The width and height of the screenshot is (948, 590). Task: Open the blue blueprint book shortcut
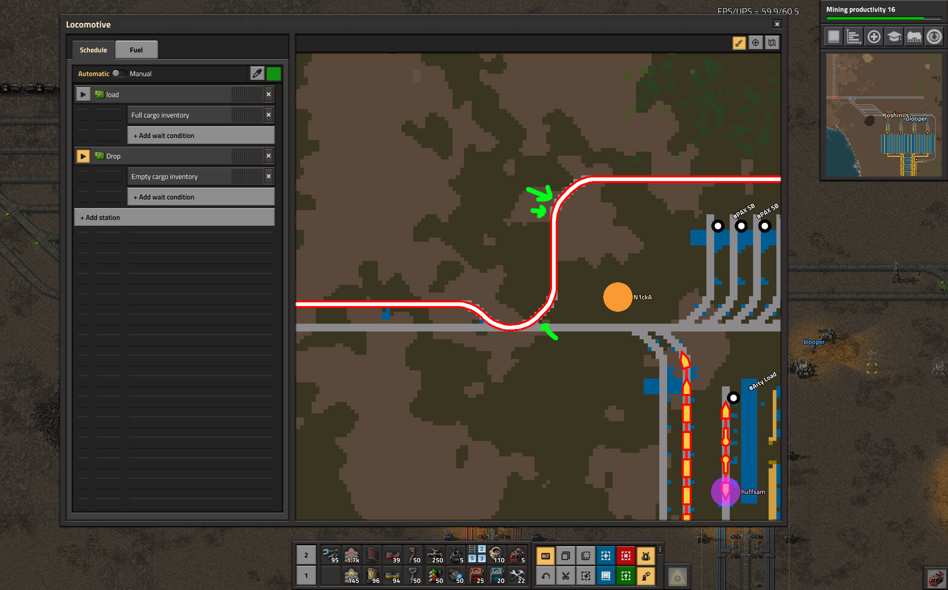(606, 576)
